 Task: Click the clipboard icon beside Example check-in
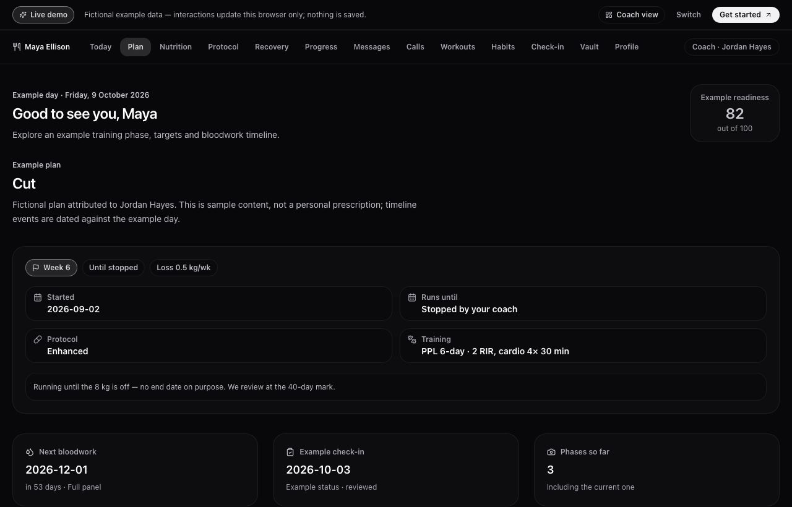290,452
